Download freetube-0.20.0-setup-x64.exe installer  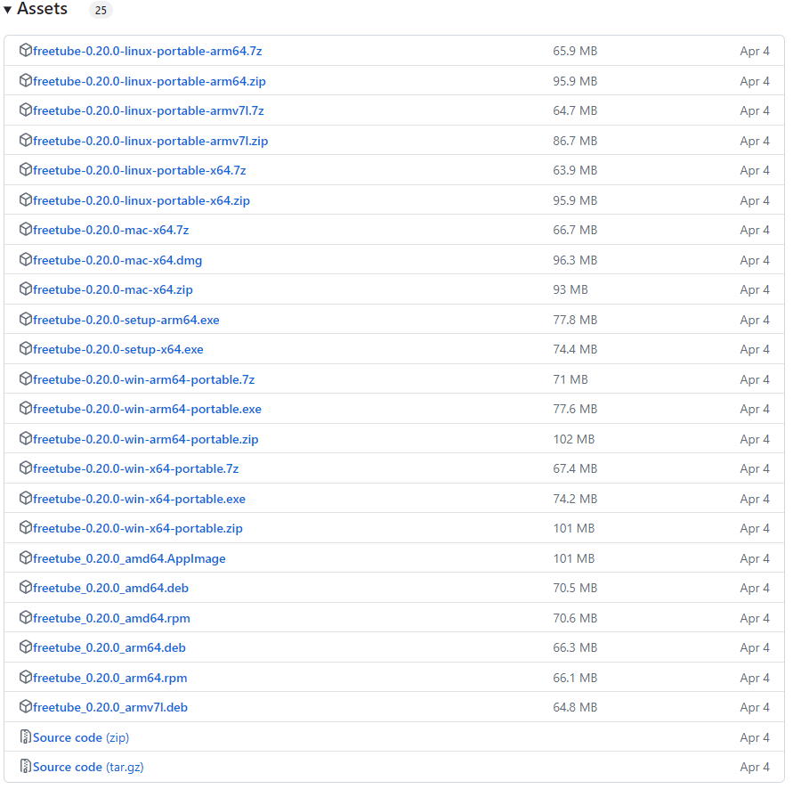click(x=117, y=349)
